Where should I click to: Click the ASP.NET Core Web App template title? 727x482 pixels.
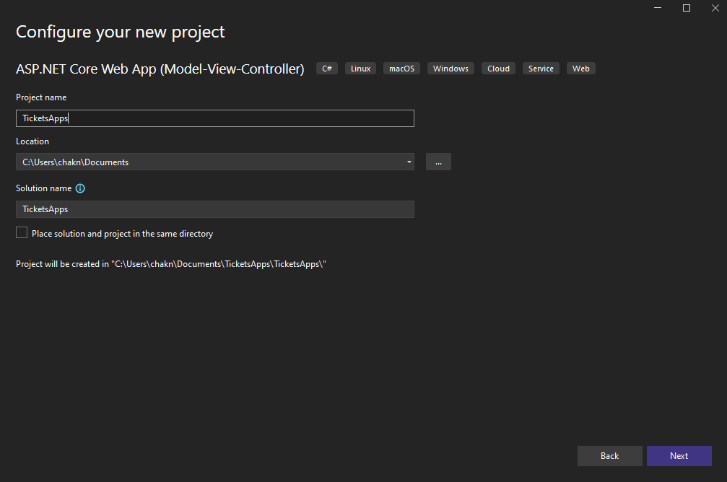(x=160, y=69)
